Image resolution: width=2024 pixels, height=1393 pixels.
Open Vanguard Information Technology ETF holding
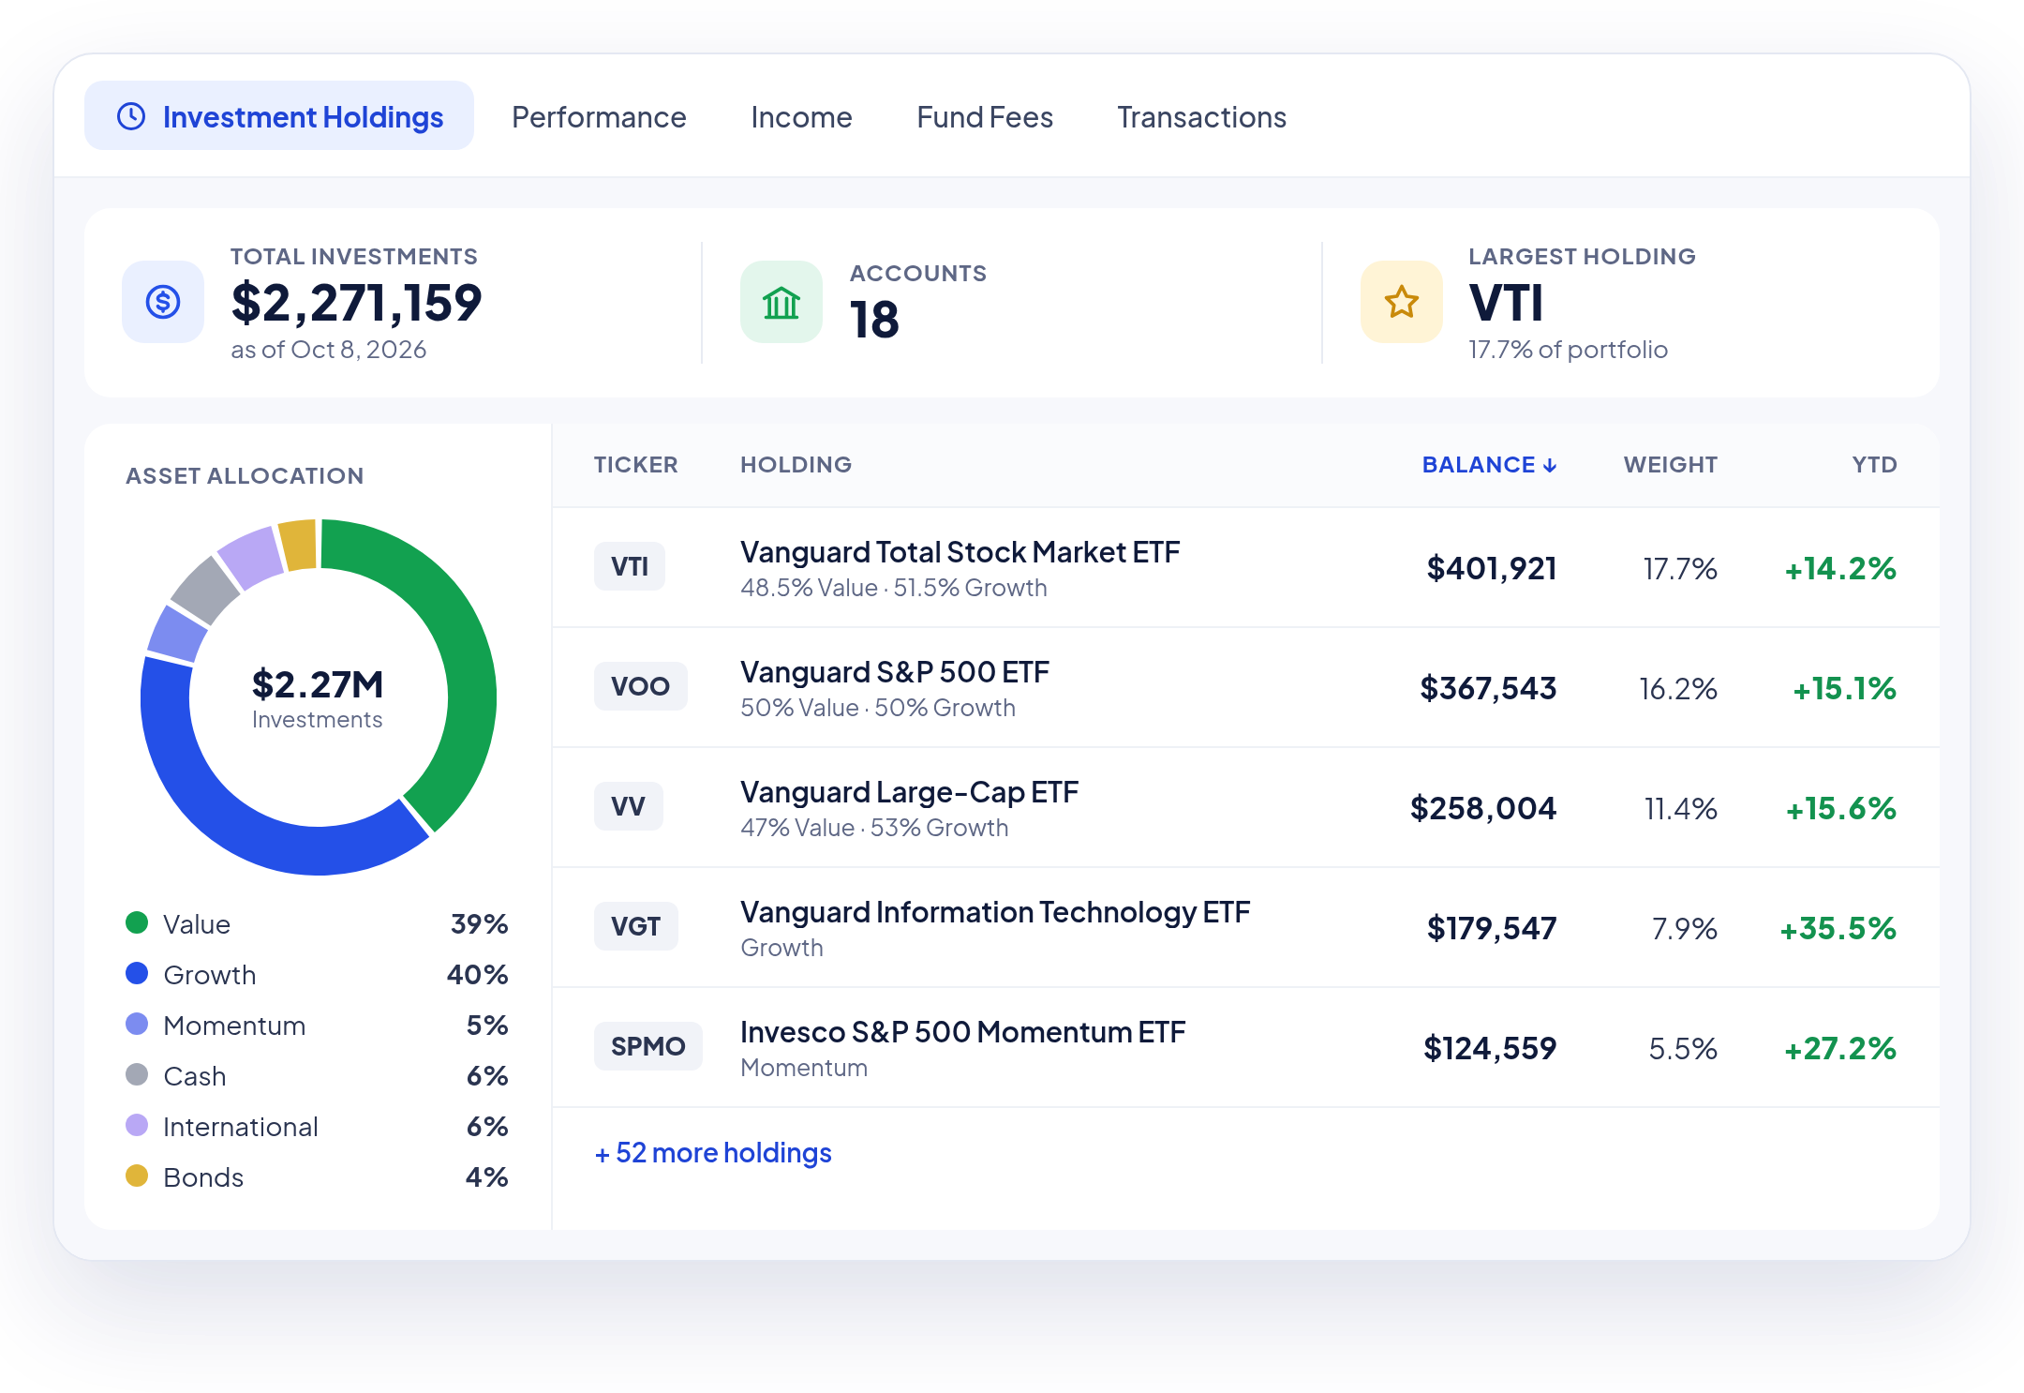tap(995, 912)
